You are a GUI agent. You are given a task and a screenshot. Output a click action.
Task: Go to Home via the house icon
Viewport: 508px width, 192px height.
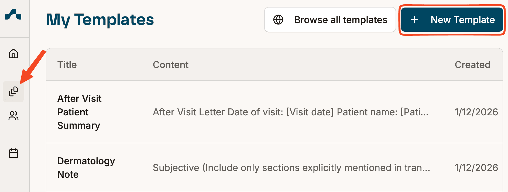13,54
